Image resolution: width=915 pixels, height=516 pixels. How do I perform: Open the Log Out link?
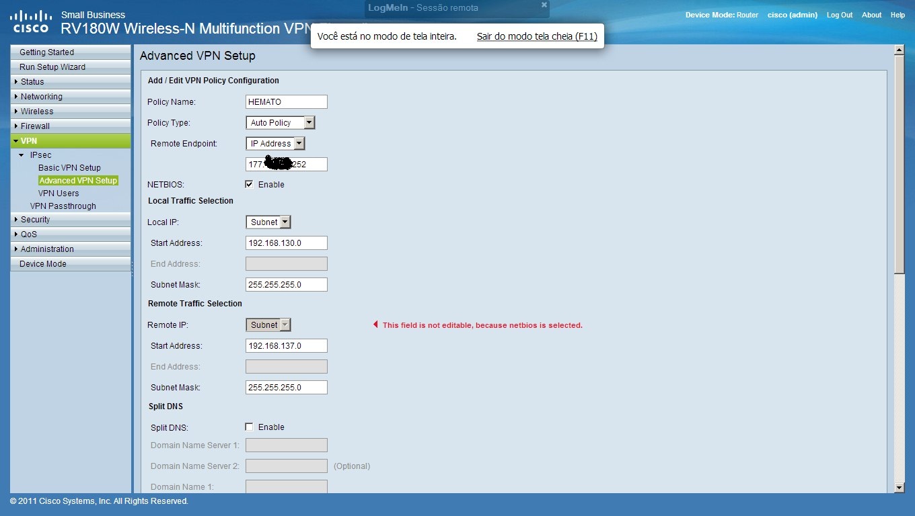[840, 15]
